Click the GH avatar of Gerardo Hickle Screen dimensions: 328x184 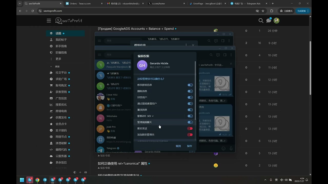[x=142, y=65]
